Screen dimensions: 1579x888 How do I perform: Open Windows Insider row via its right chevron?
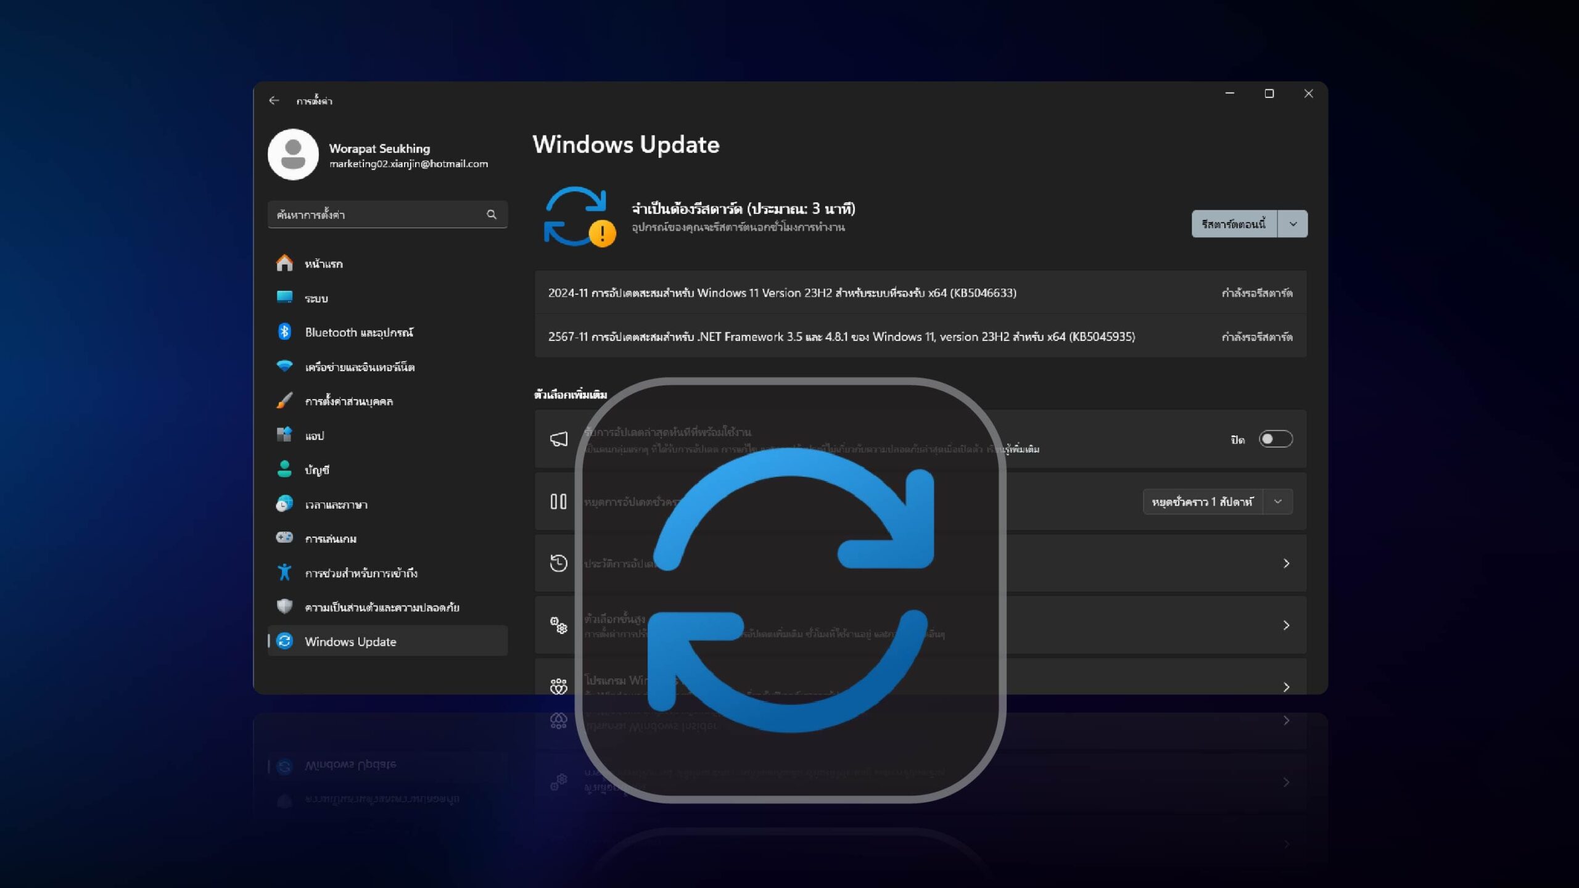[x=1286, y=686]
